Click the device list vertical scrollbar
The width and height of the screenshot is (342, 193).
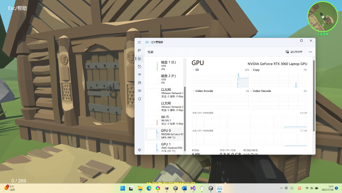[x=185, y=119]
